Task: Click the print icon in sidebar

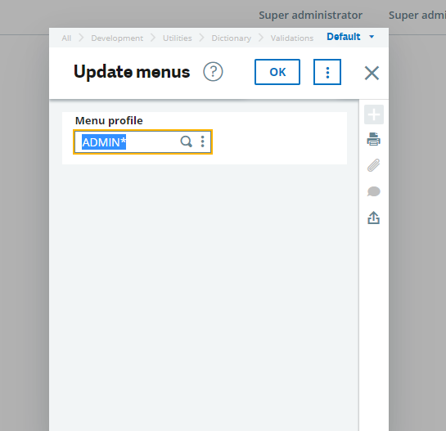Action: point(373,139)
